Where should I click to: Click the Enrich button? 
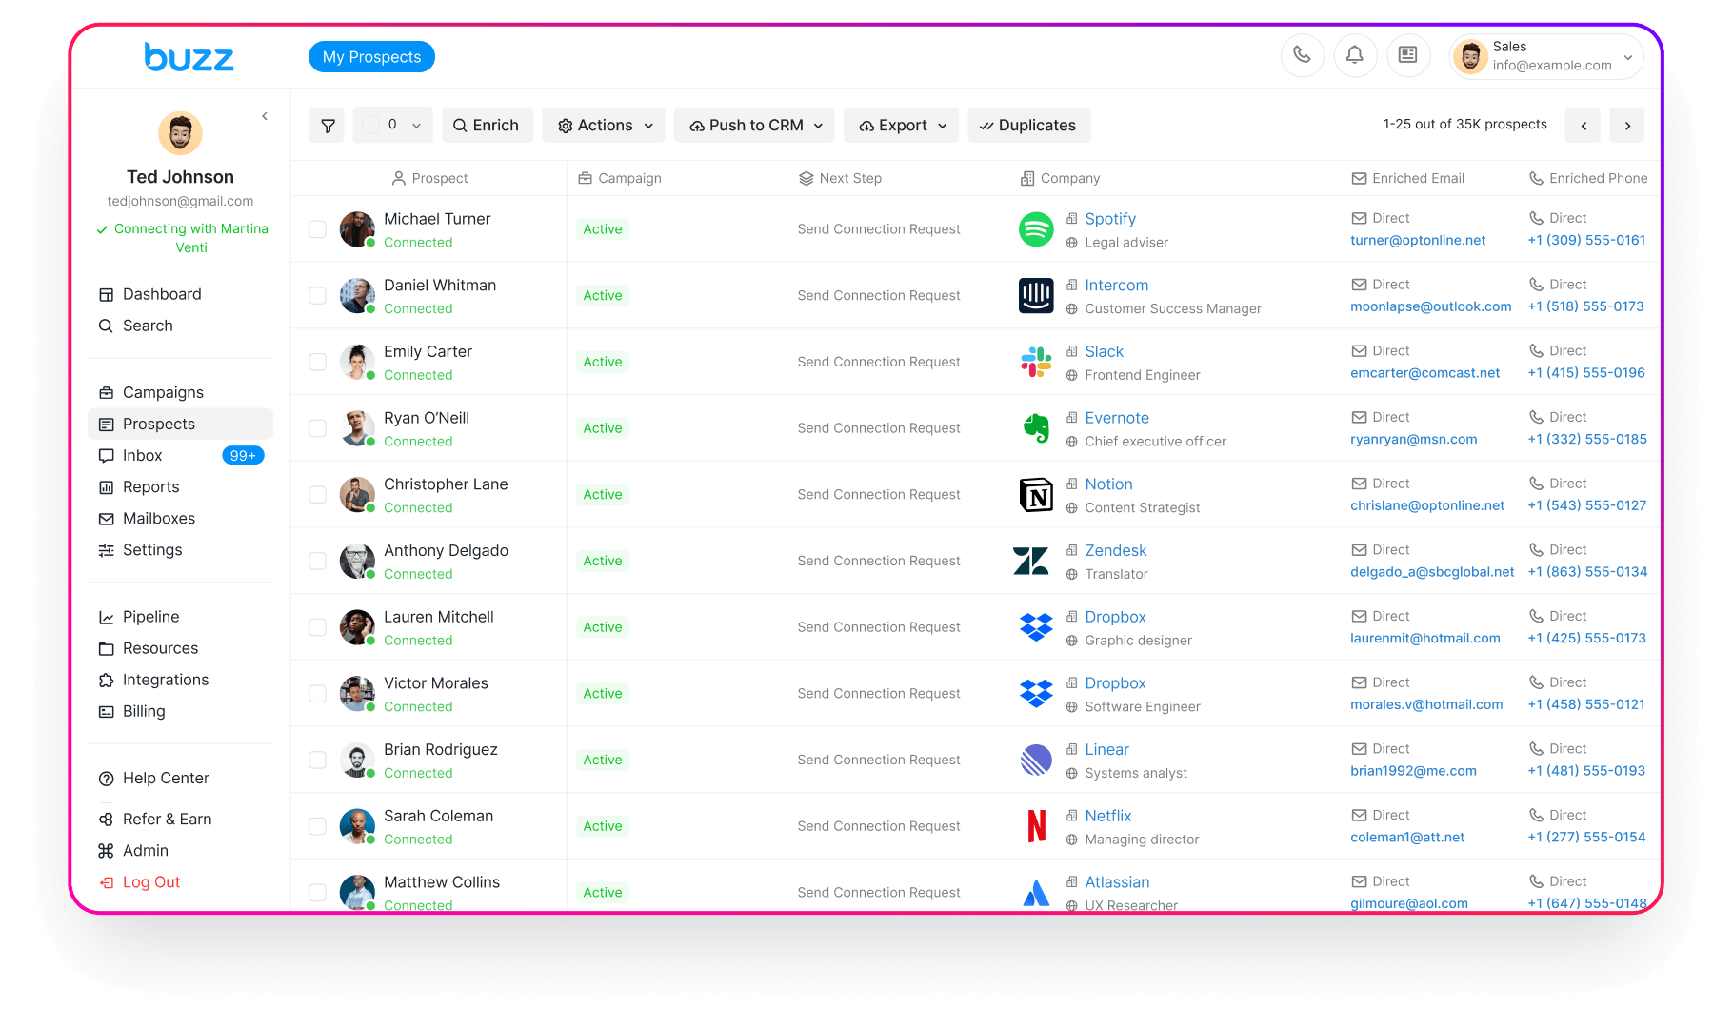[486, 126]
